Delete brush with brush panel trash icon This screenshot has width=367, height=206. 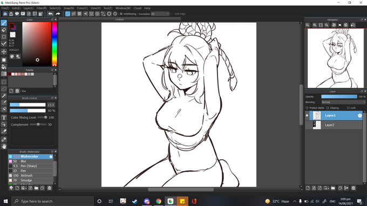point(50,188)
